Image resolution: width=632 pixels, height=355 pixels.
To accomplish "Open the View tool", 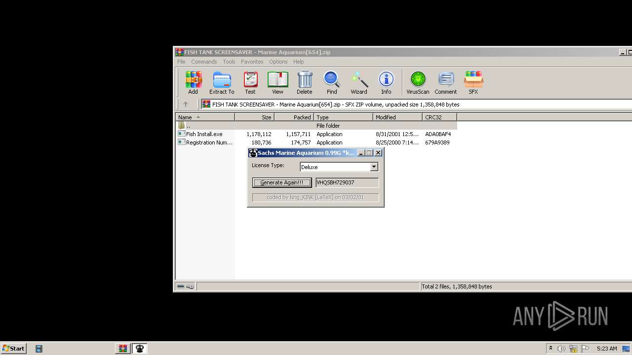I will 277,82.
